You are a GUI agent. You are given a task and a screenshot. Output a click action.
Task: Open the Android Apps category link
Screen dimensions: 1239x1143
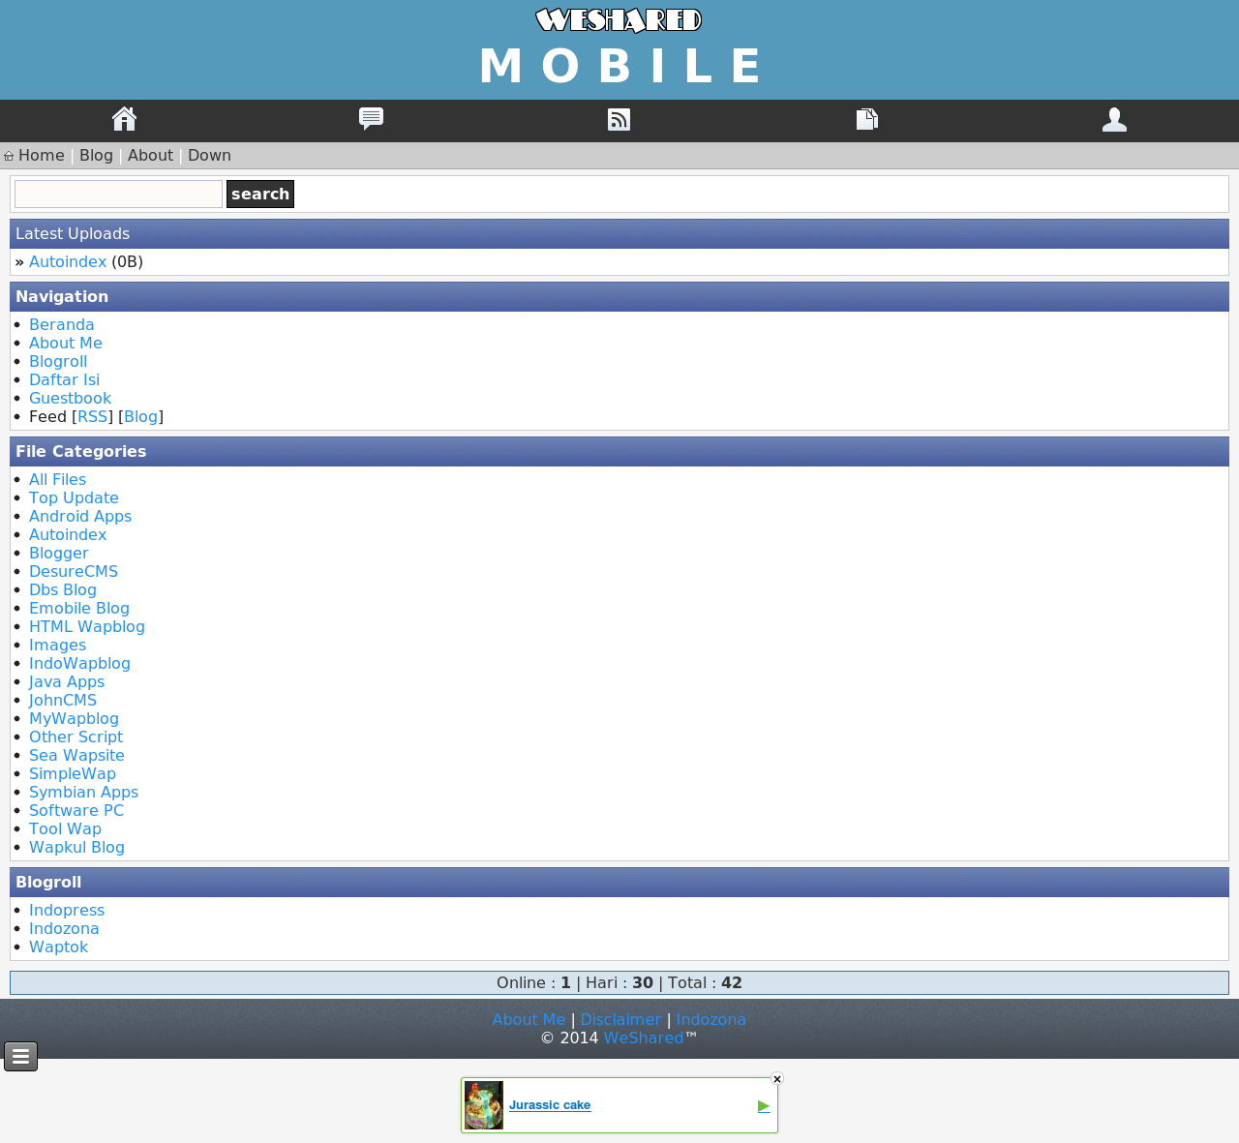[80, 517]
